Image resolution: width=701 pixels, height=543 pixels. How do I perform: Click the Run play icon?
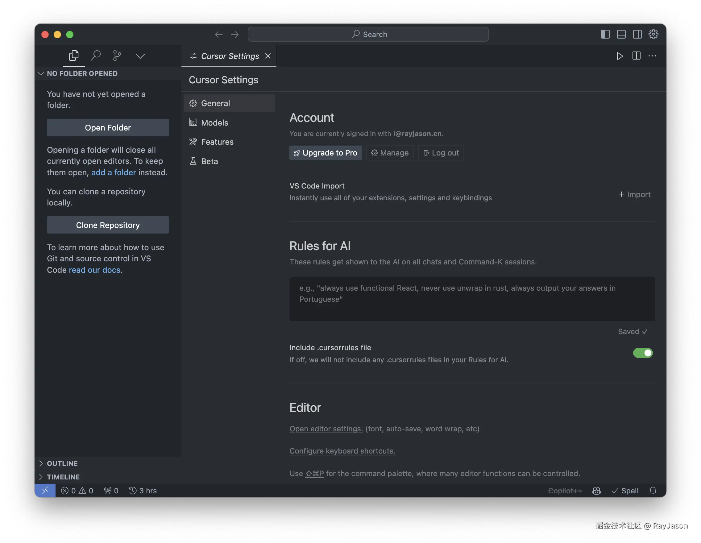[620, 56]
